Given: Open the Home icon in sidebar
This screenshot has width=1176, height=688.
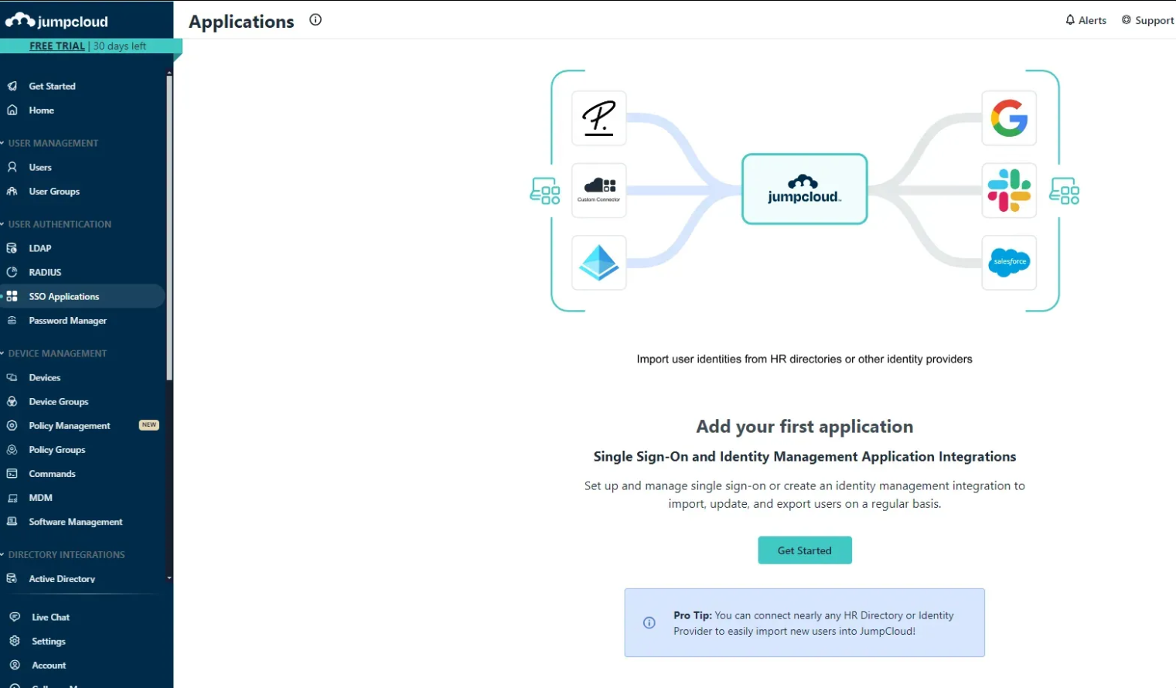Looking at the screenshot, I should point(12,110).
